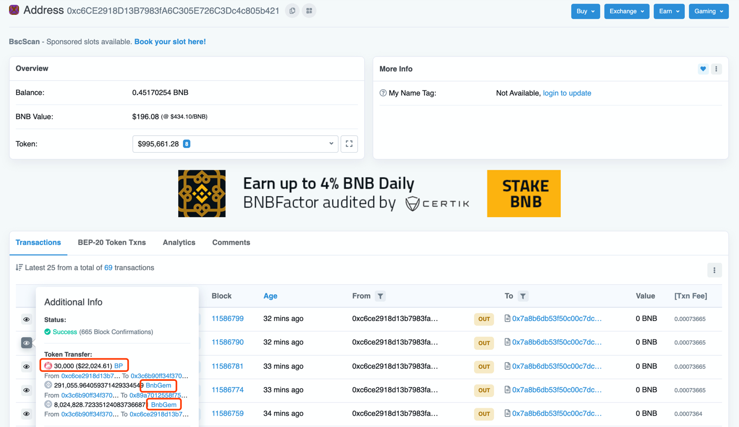Toggle eye preview for block 11586759 row

click(x=26, y=414)
